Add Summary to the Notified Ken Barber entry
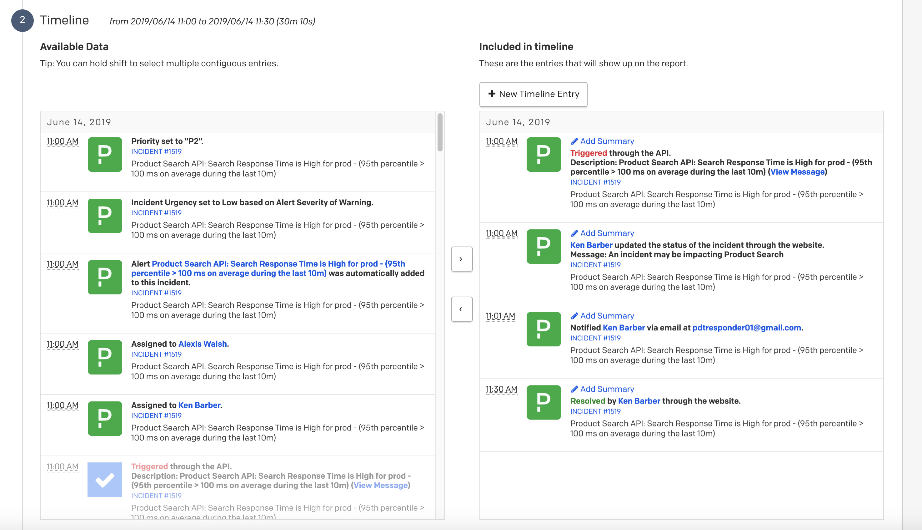Viewport: 922px width, 530px height. 606,316
